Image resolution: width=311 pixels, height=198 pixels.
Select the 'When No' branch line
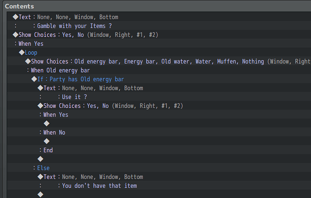[x=159, y=133]
